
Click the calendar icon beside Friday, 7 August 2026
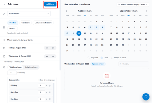4,48
